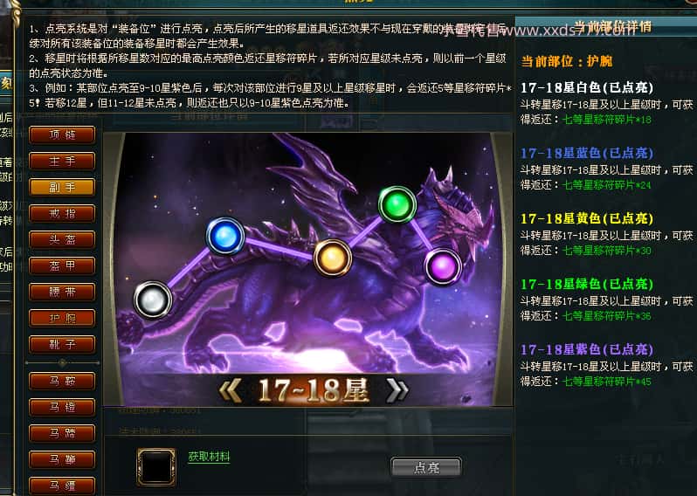Click the 17-18星紫色 detail entry

click(x=587, y=350)
